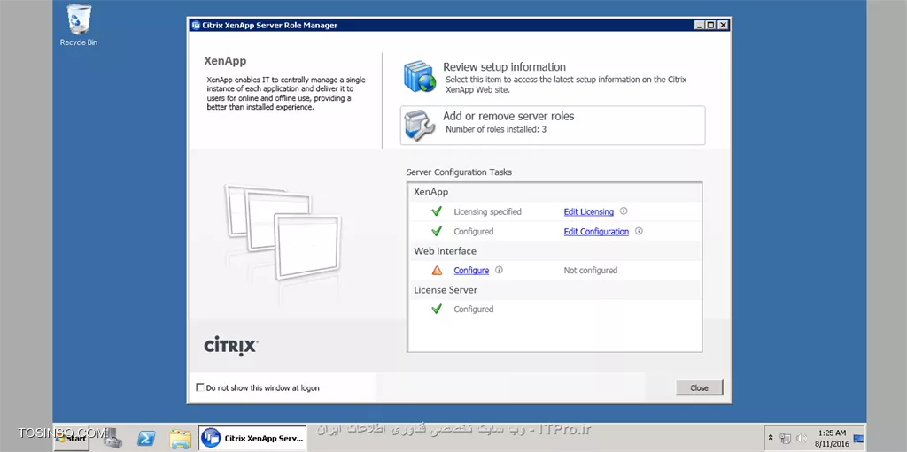Screen dimensions: 907x452
Task: Maximize the Citrix XenApp Server Role Manager window
Action: (711, 26)
